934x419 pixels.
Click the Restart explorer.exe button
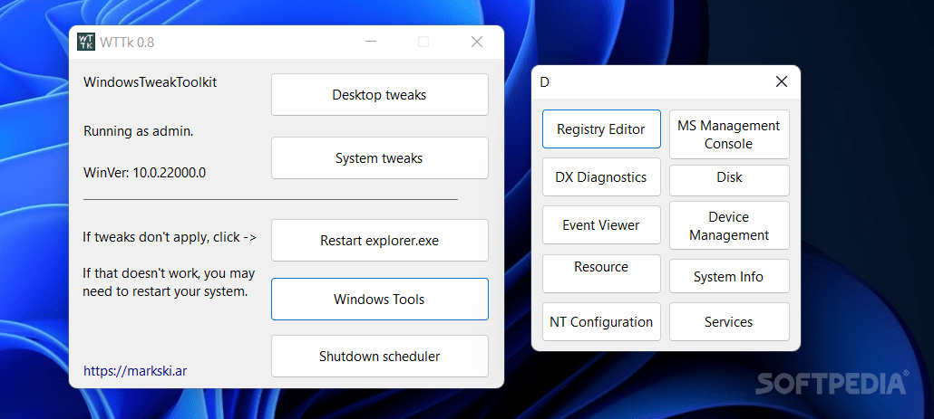pos(379,240)
